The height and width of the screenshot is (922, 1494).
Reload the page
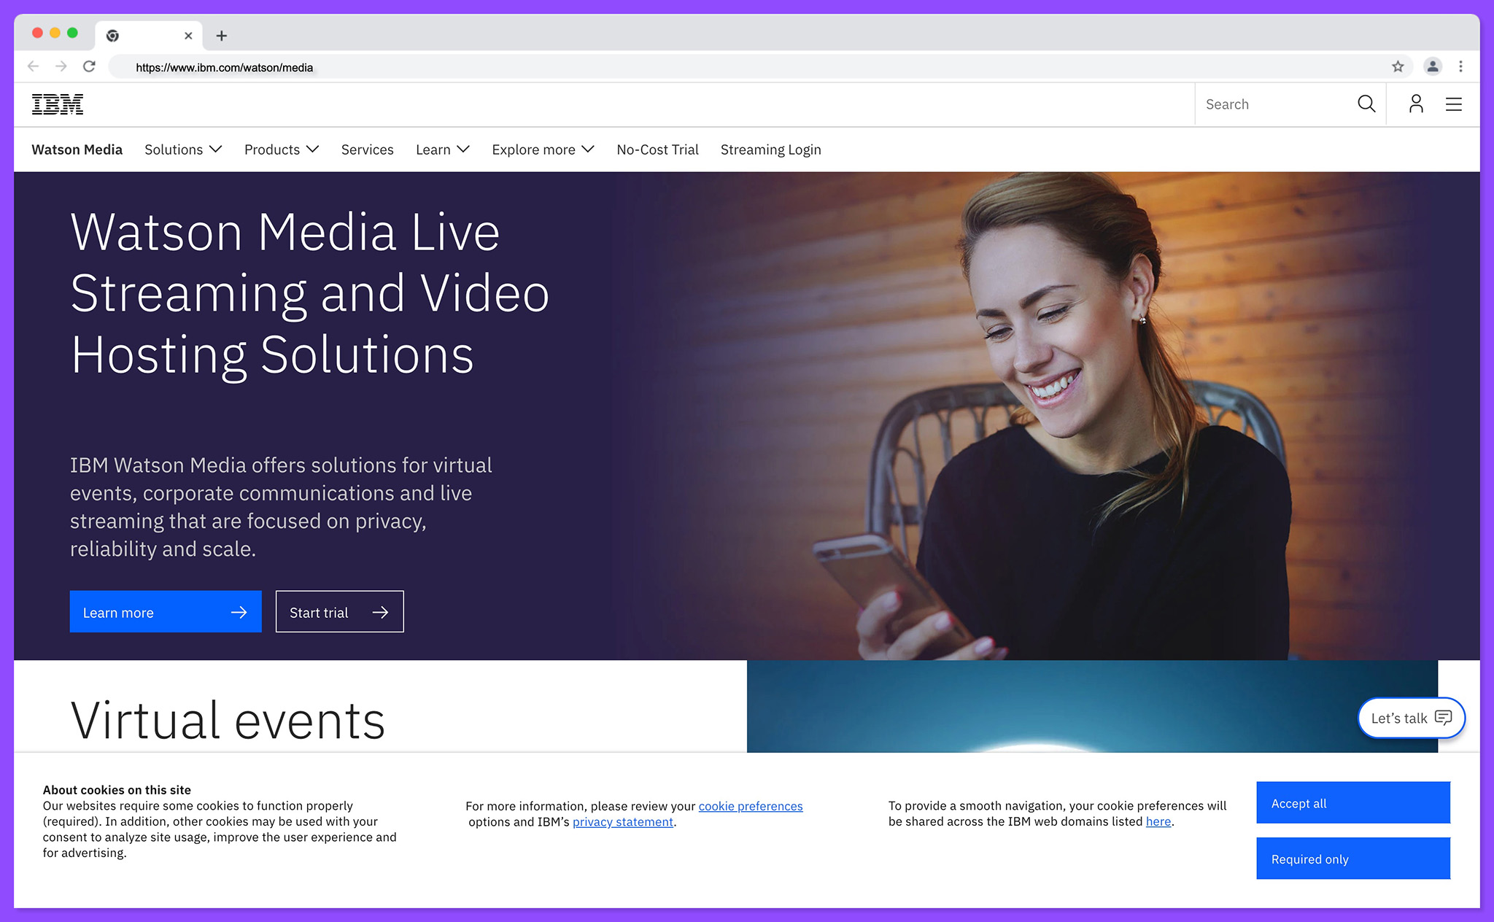(89, 66)
